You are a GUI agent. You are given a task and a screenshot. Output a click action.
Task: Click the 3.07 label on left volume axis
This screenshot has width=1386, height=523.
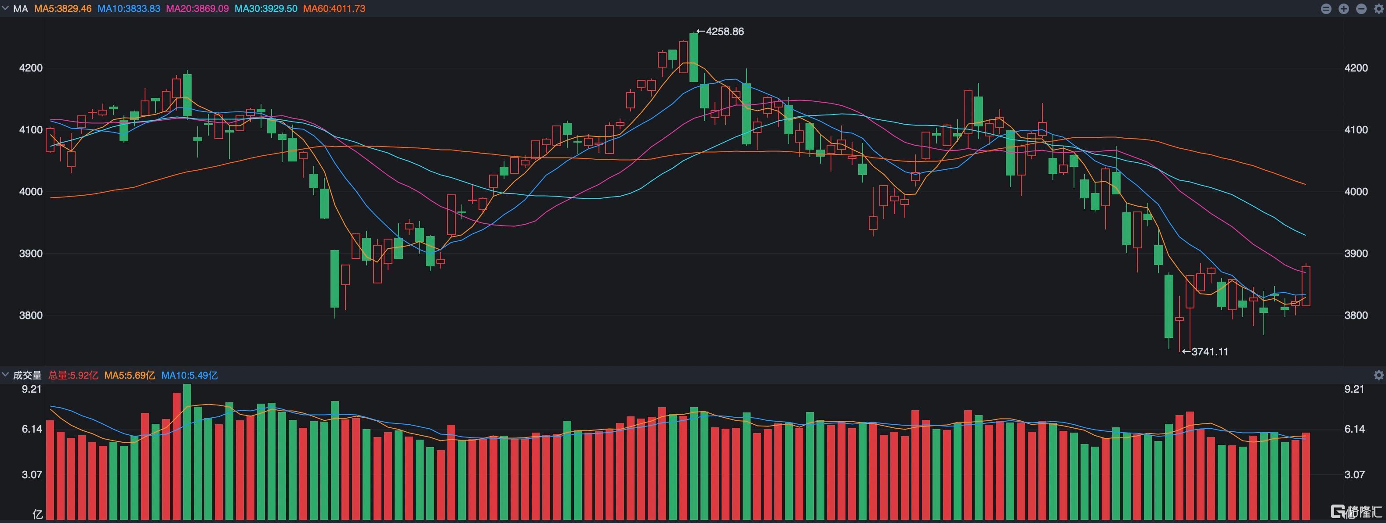pyautogui.click(x=31, y=475)
